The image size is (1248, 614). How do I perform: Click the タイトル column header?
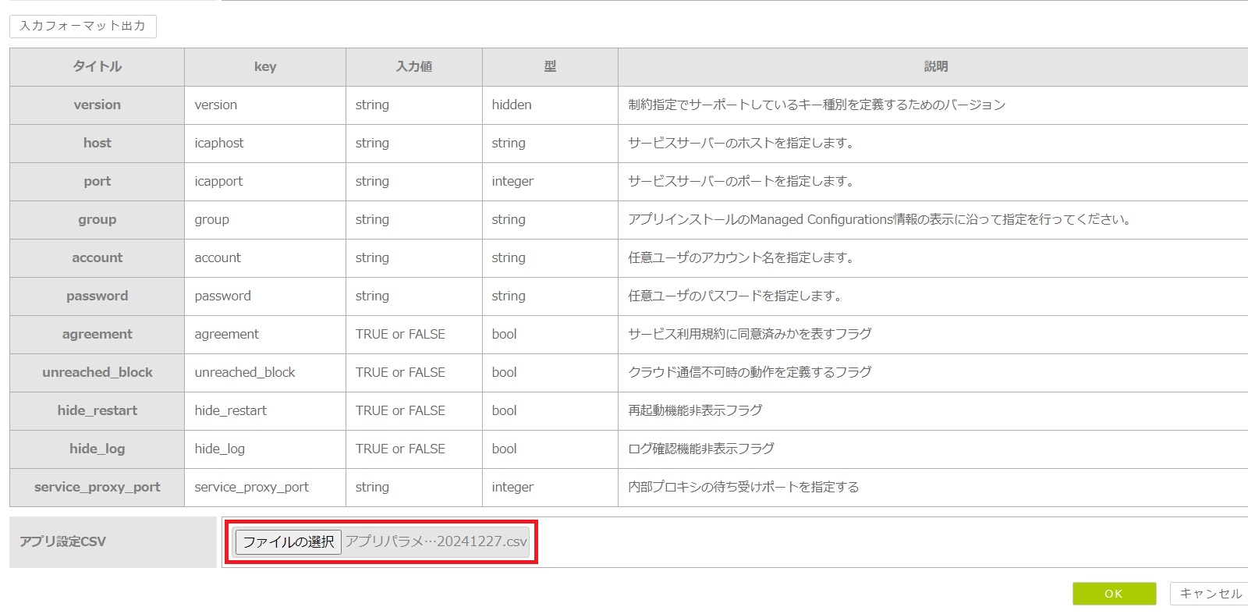97,67
